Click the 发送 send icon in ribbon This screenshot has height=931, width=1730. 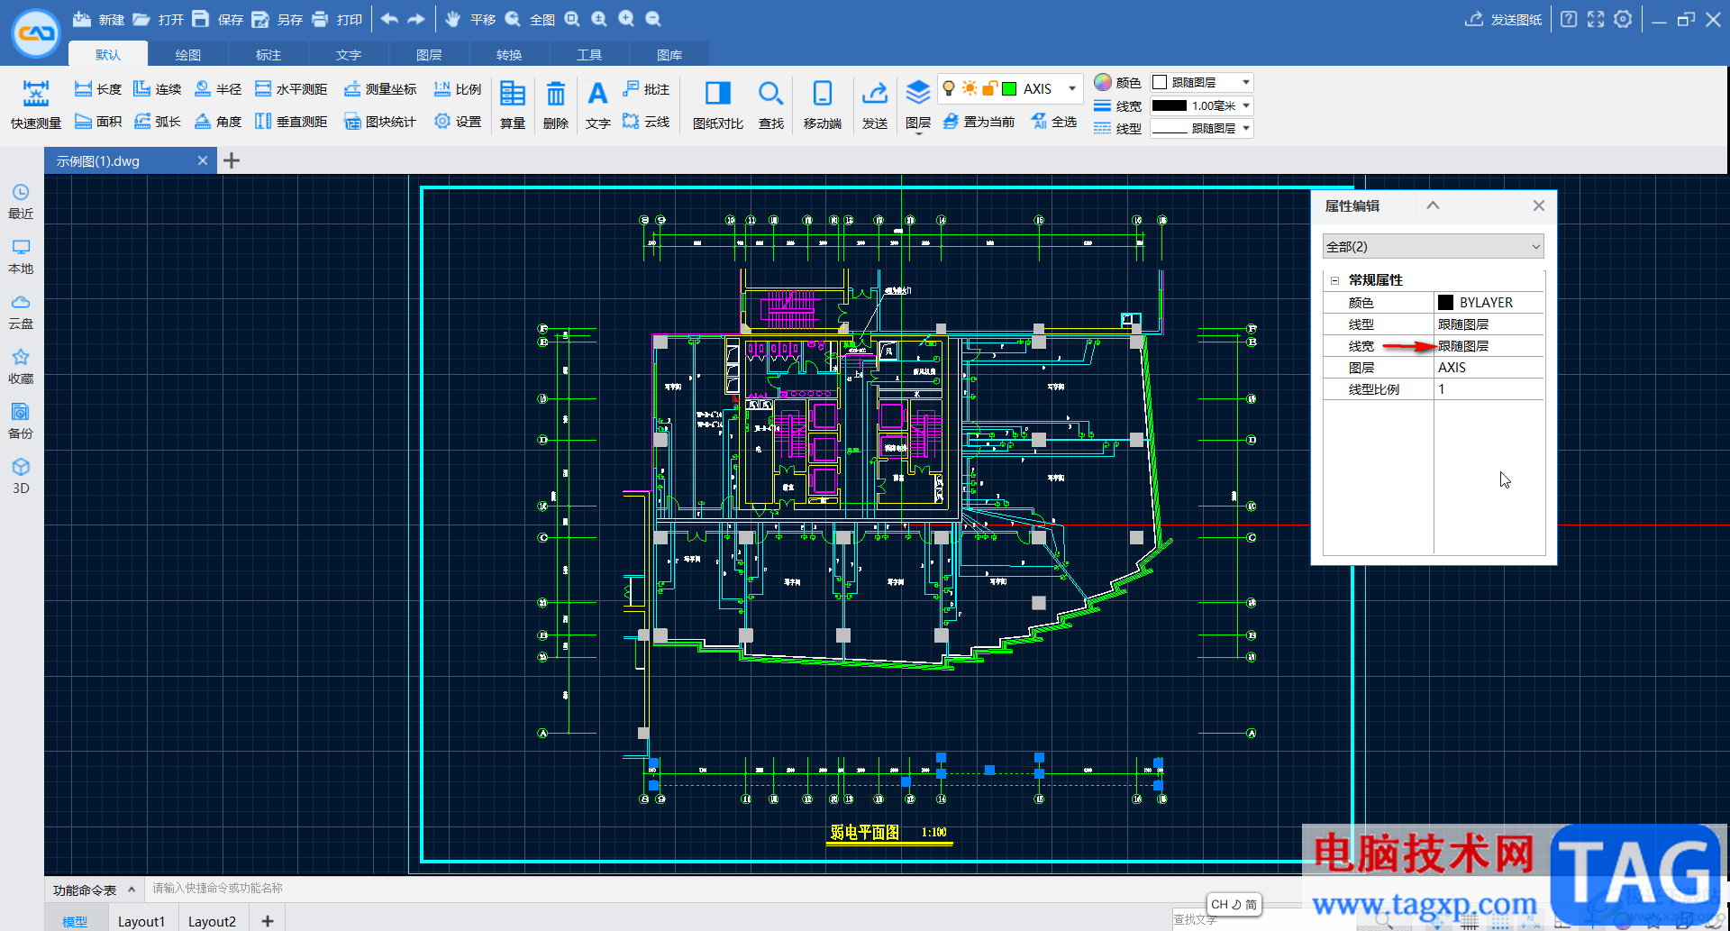875,105
